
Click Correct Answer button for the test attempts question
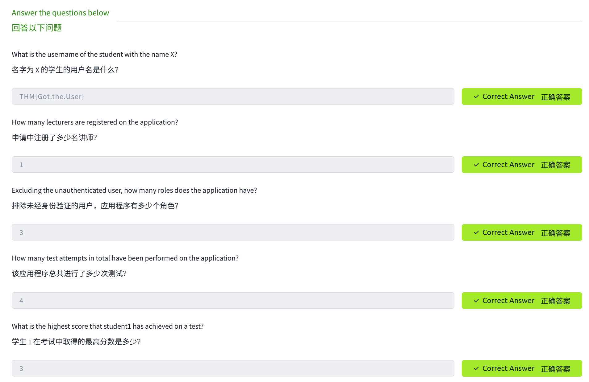coord(522,301)
